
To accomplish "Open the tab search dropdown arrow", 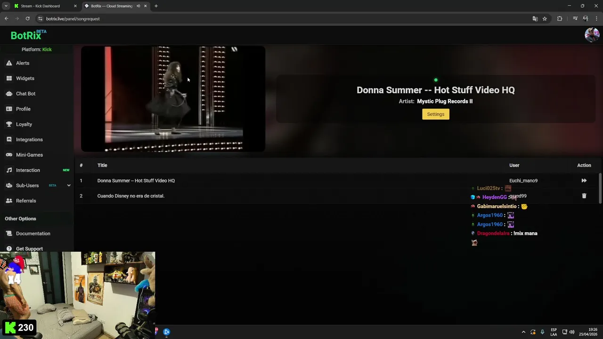I will pyautogui.click(x=6, y=6).
